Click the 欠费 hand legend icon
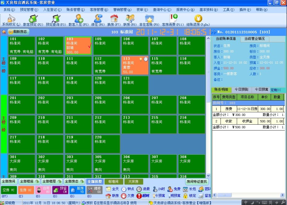The width and height of the screenshot is (287, 205). pos(124,196)
